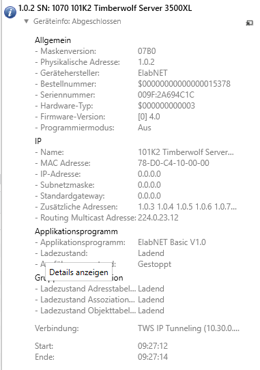Click the TWS IP Tunneling connection value
260x370 pixels.
pyautogui.click(x=188, y=328)
